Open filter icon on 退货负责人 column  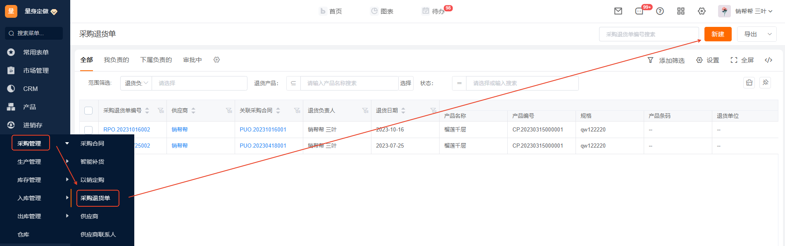click(365, 110)
